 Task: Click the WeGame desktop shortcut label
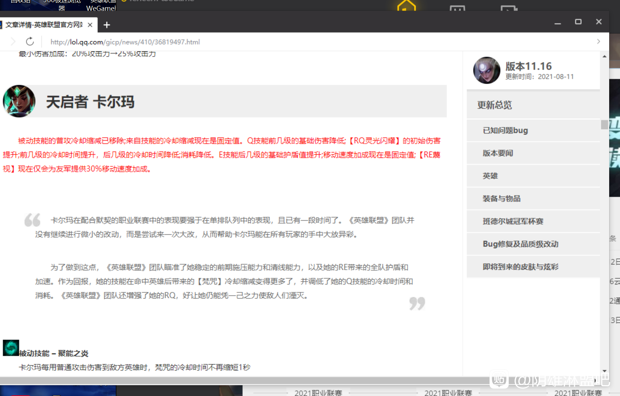pyautogui.click(x=101, y=8)
